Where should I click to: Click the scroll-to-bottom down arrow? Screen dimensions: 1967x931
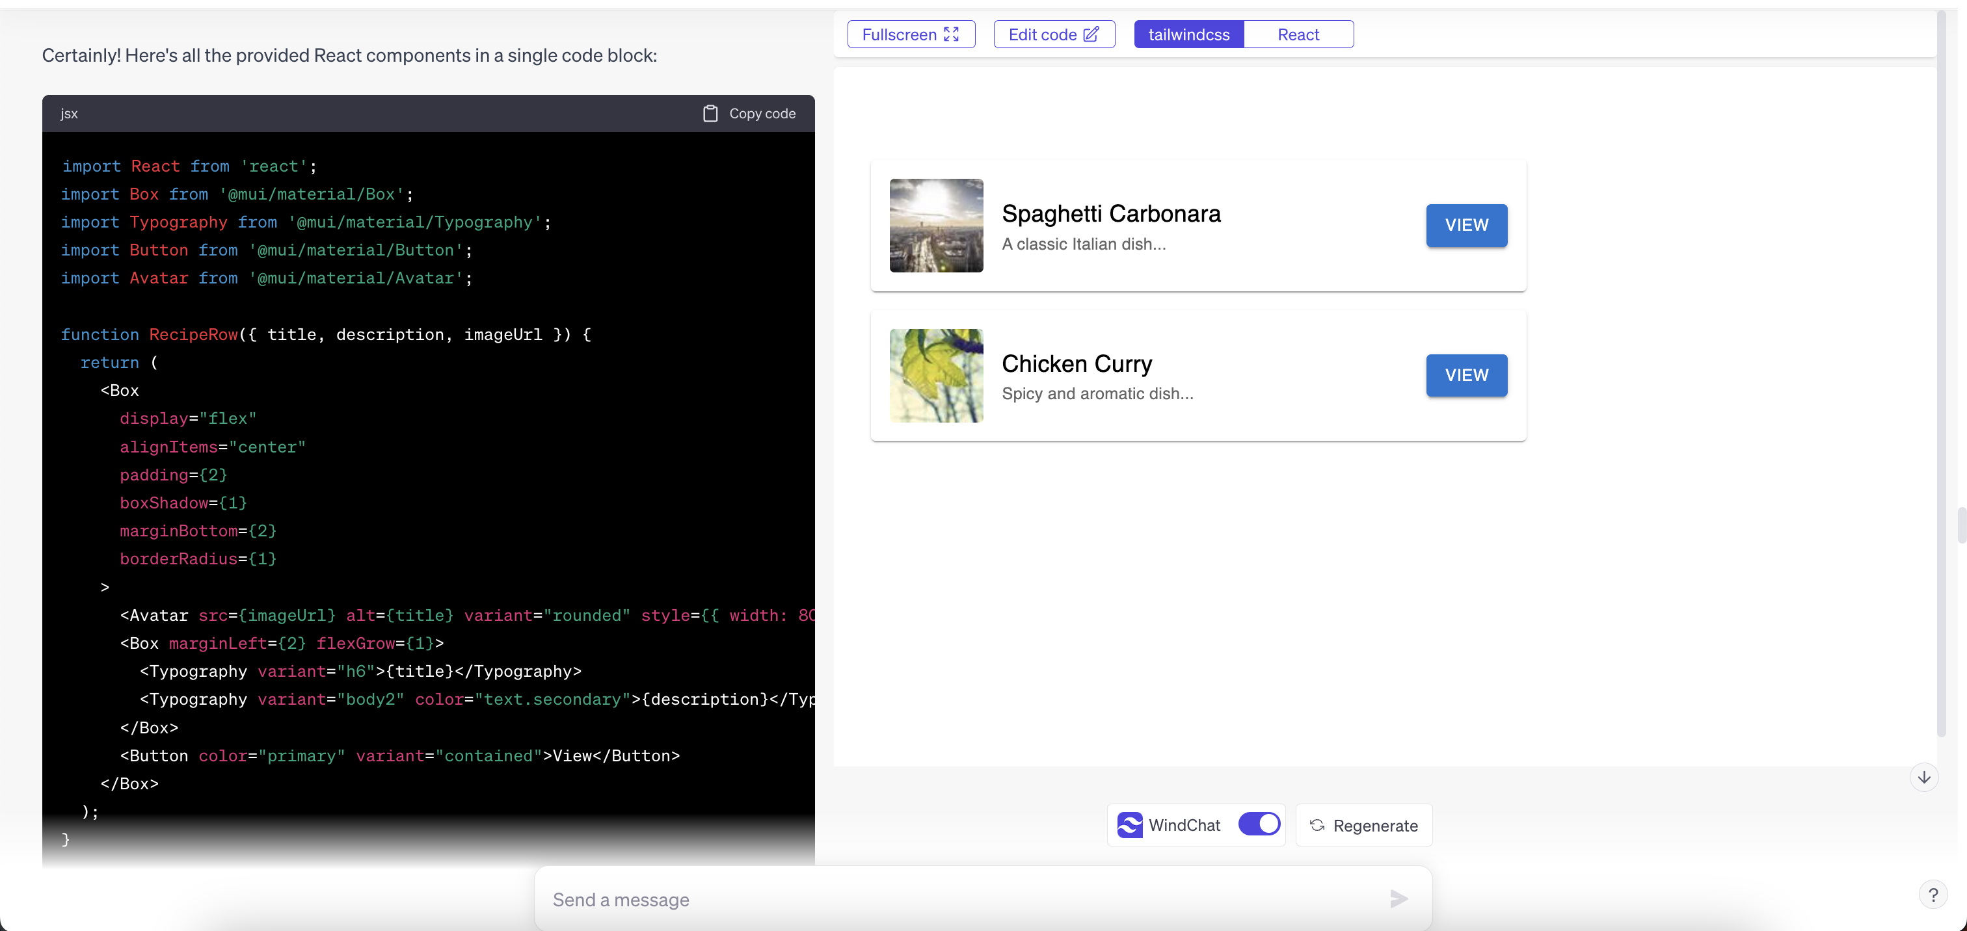tap(1924, 778)
